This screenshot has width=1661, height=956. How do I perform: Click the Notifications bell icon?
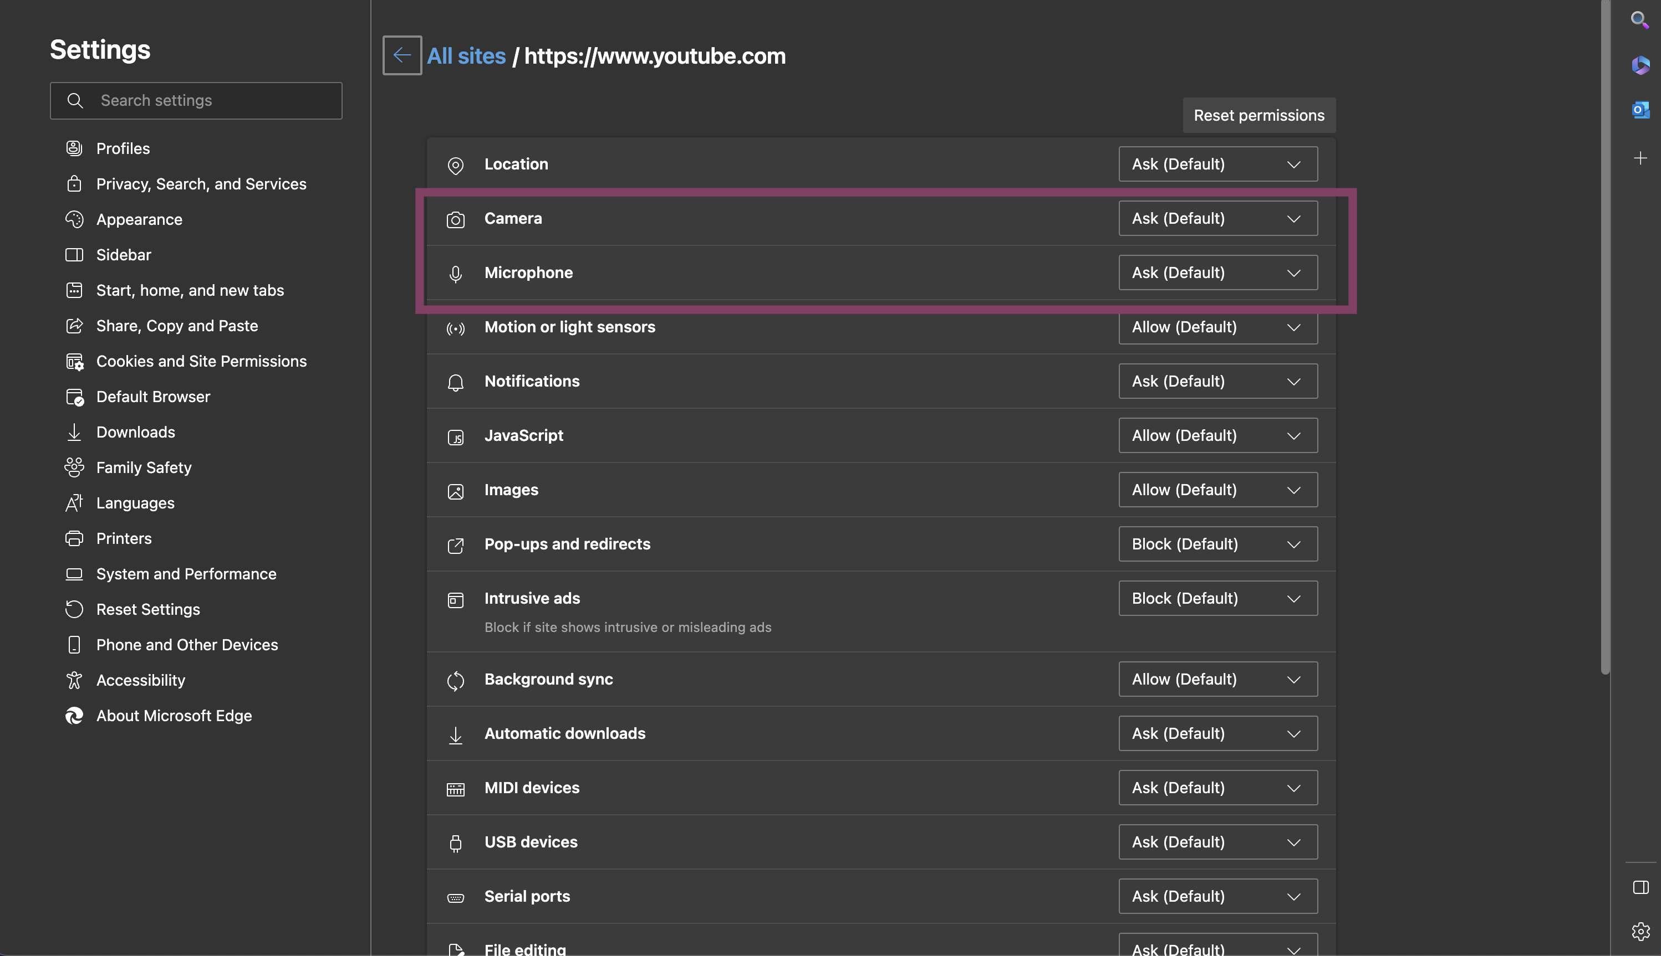455,383
